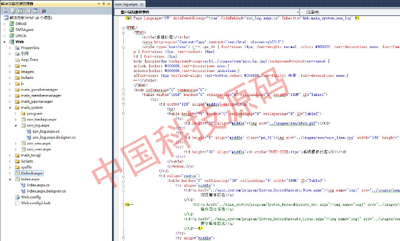This screenshot has width=400, height=241.
Task: Select the solution 'HYM' icon
Action: [x=6, y=18]
